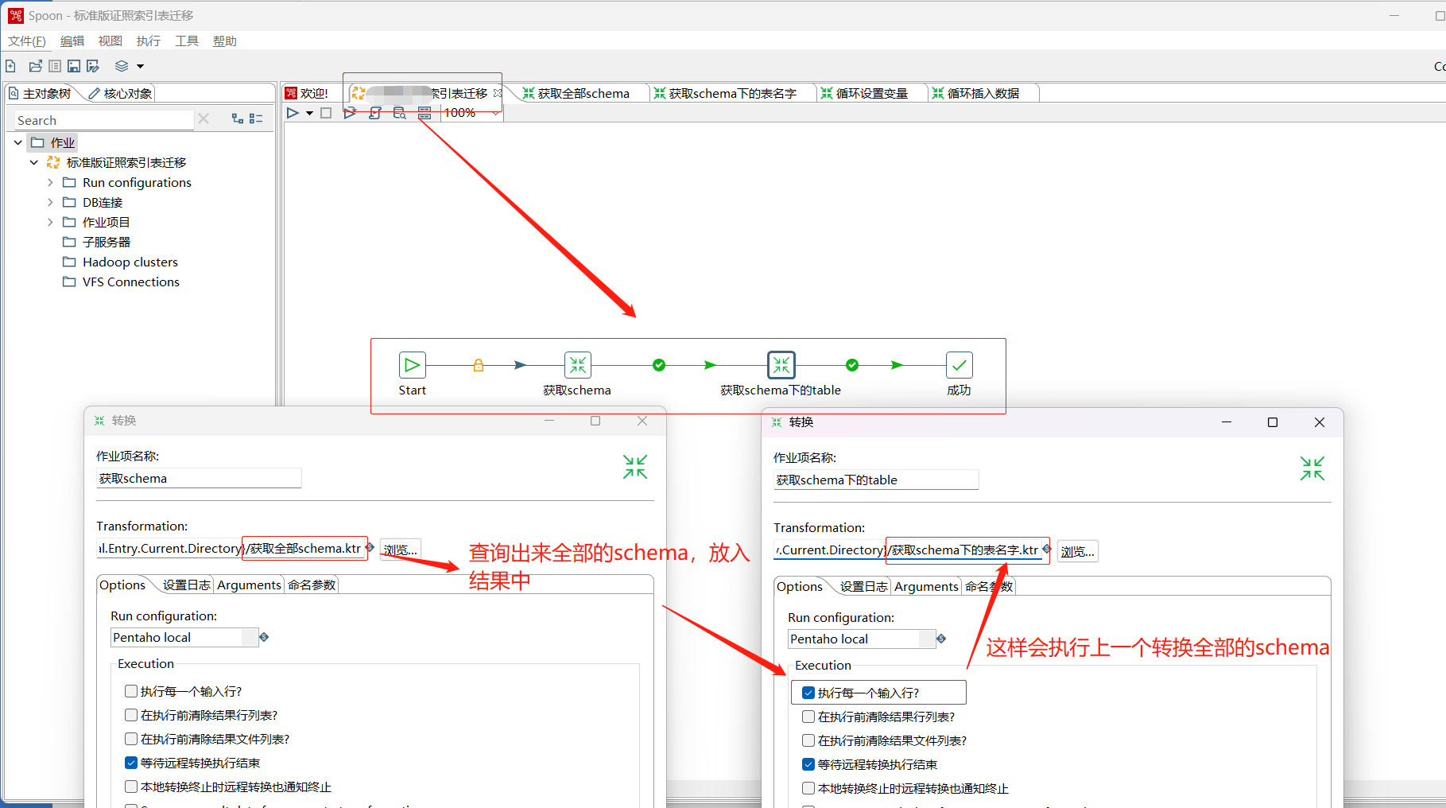Click the replay job icon
The height and width of the screenshot is (808, 1446).
click(x=349, y=113)
